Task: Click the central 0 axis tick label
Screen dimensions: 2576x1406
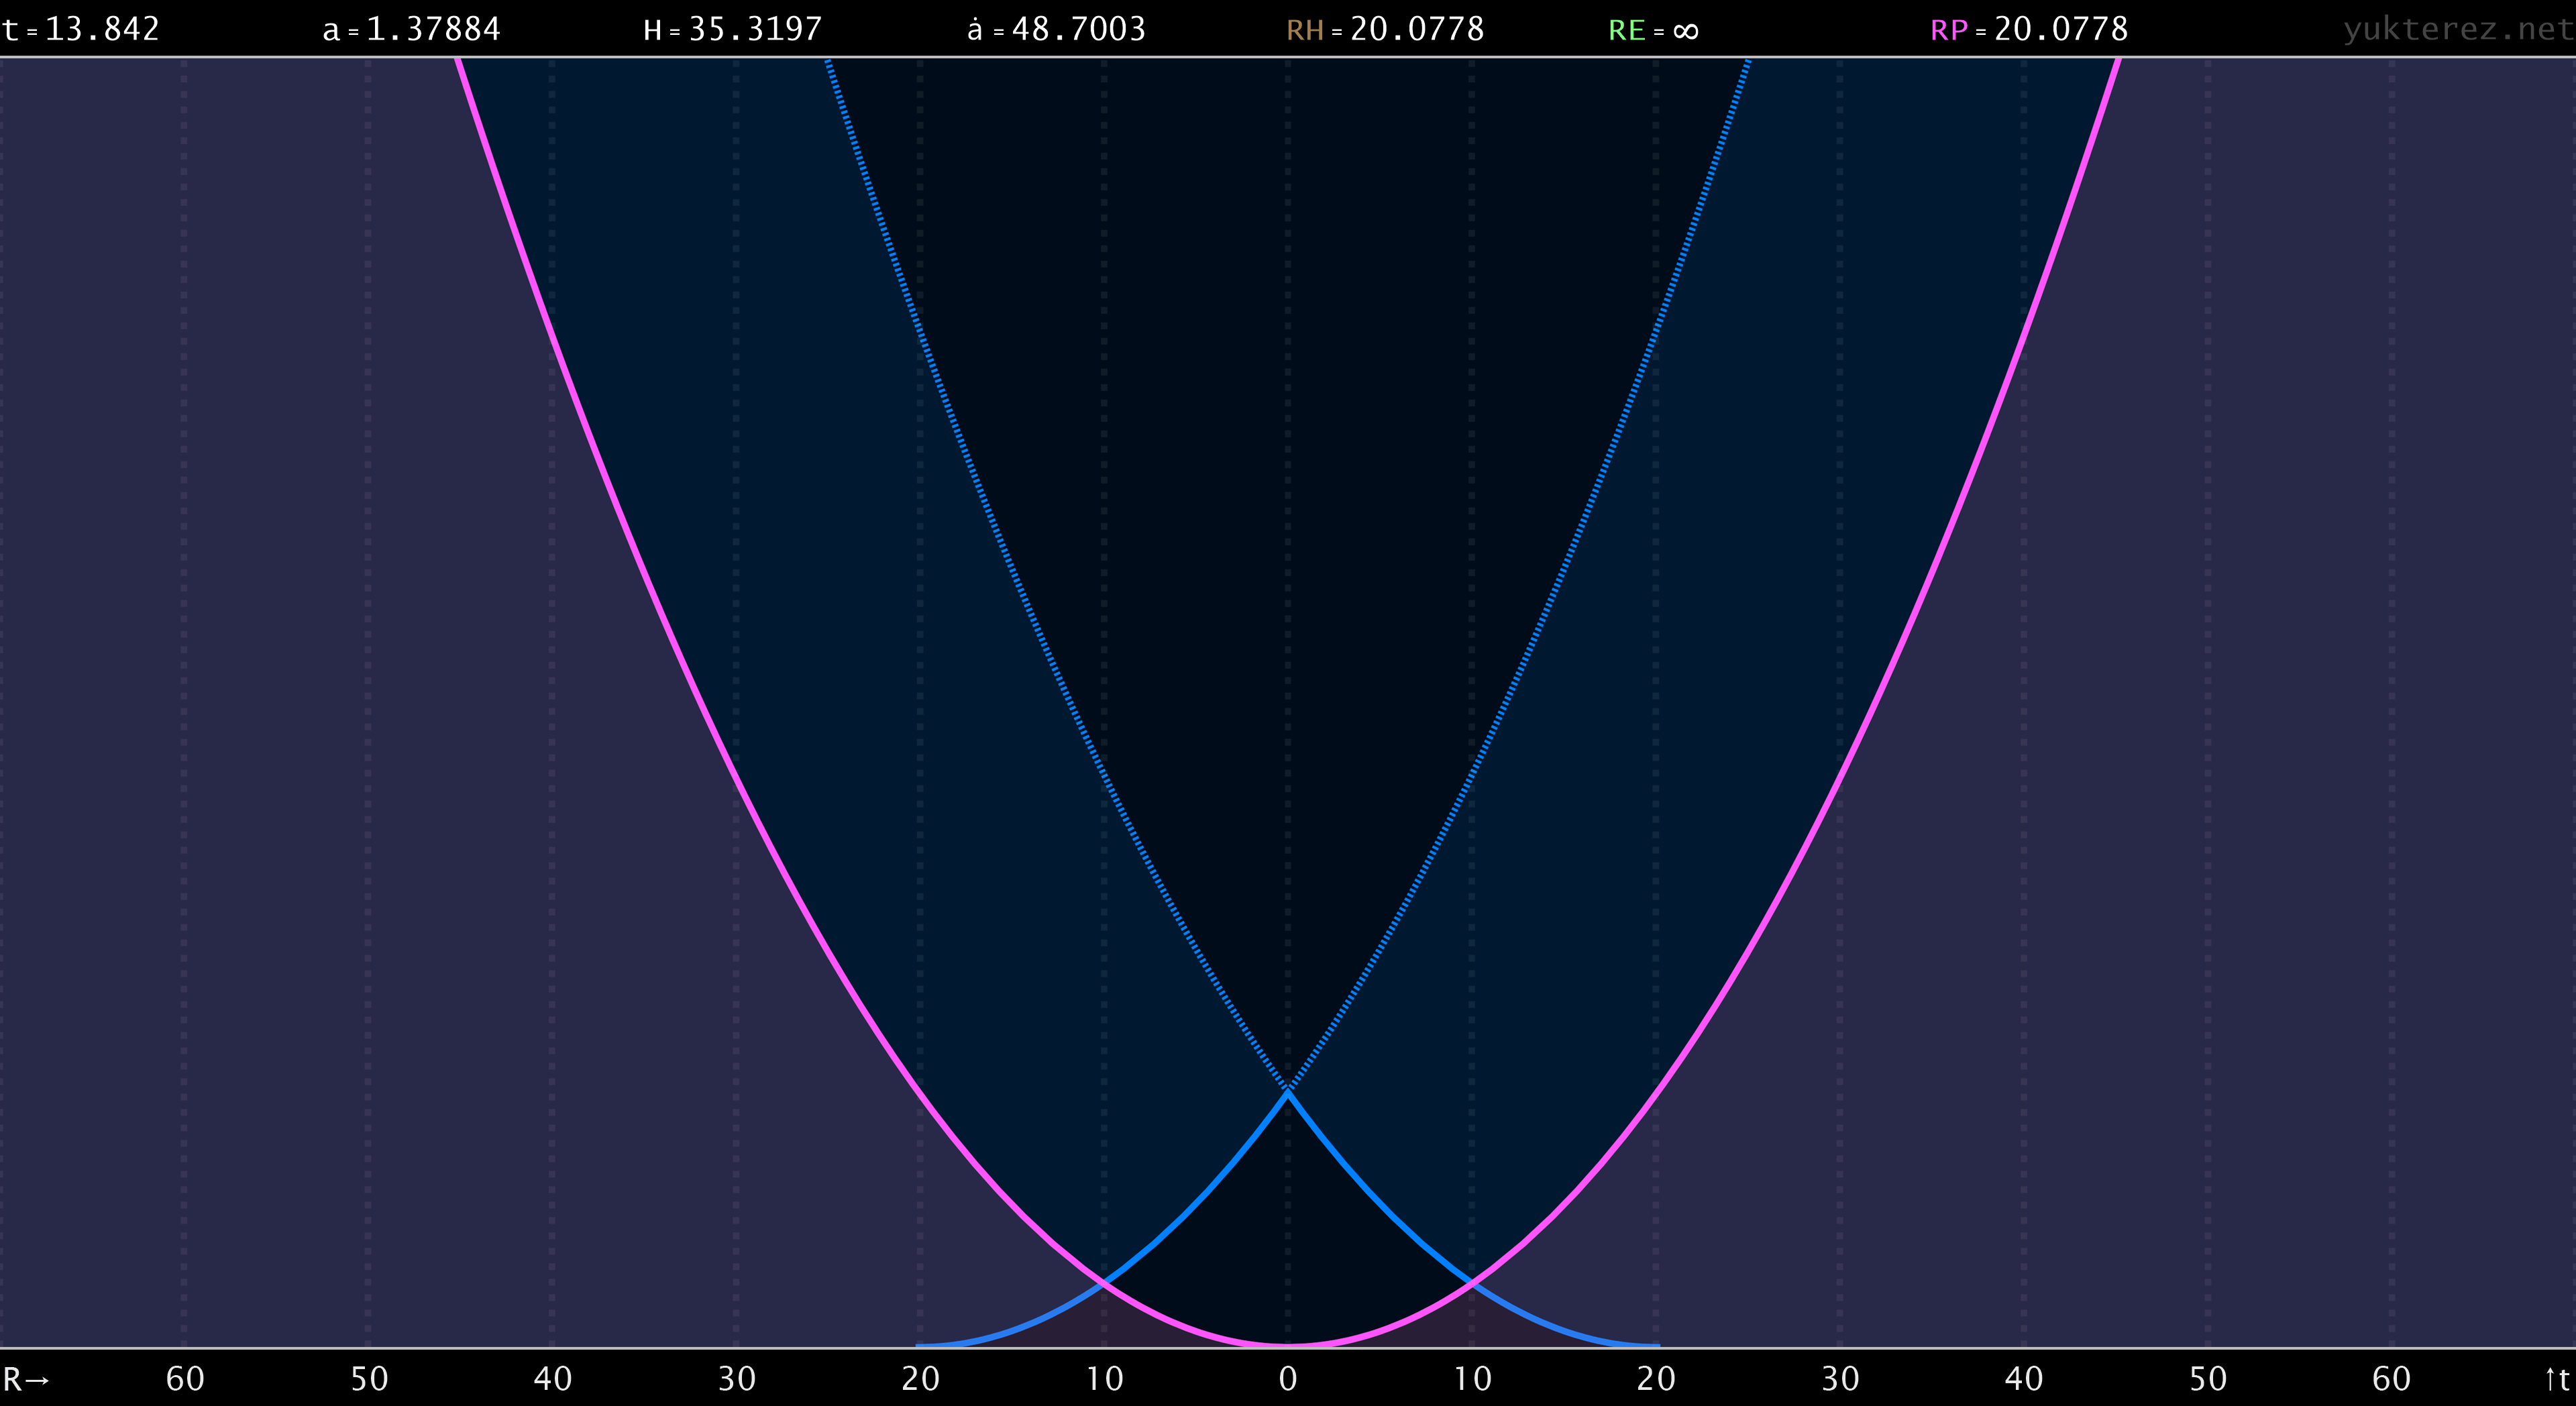Action: click(1288, 1379)
